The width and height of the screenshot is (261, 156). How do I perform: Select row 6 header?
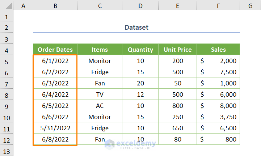click(7, 72)
